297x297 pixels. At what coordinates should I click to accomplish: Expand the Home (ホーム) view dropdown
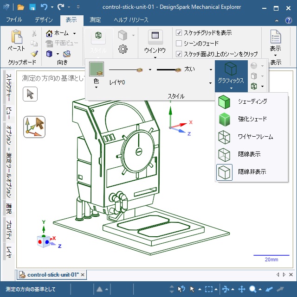[74, 33]
